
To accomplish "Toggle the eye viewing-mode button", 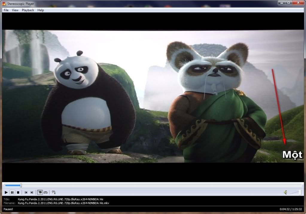I will pos(40,193).
